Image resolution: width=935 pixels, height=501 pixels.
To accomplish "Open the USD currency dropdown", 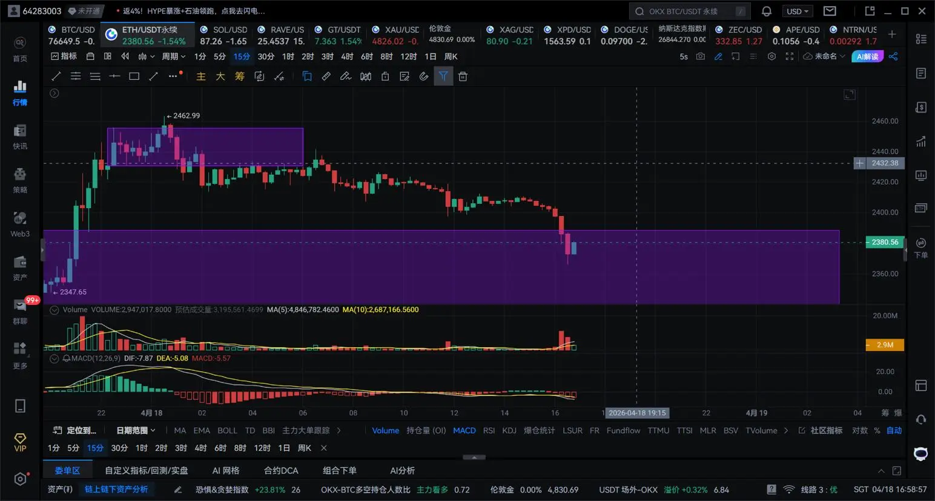I will pos(798,11).
